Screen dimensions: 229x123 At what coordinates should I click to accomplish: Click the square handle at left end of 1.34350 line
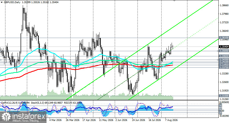1,60
